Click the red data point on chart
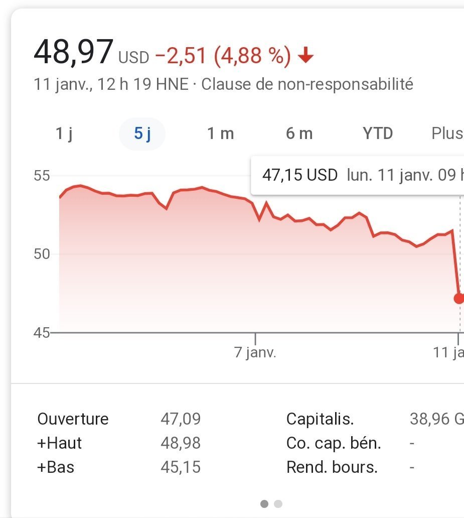 click(x=458, y=298)
